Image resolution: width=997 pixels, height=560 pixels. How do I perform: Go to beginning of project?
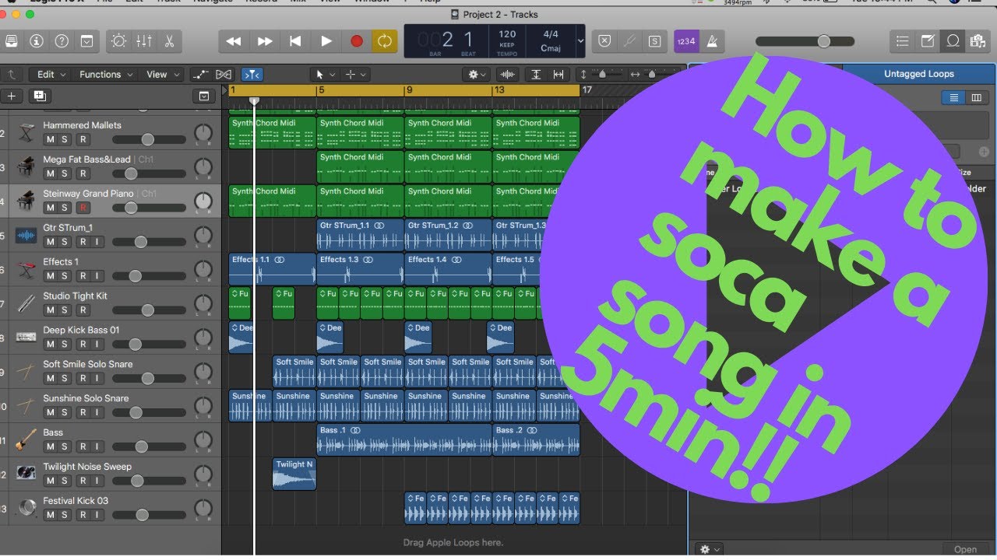[x=295, y=41]
